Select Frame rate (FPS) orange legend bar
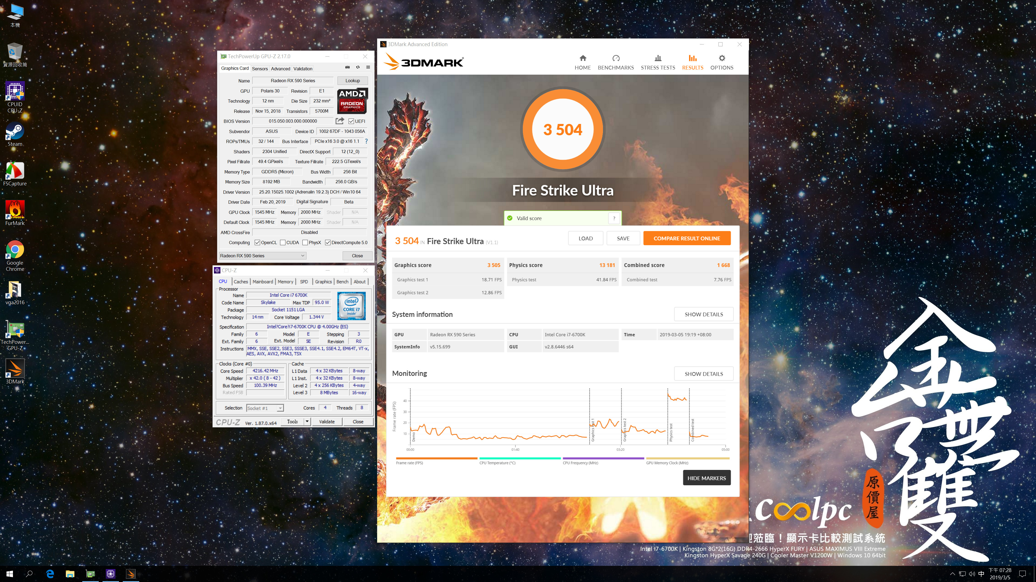 click(x=436, y=458)
